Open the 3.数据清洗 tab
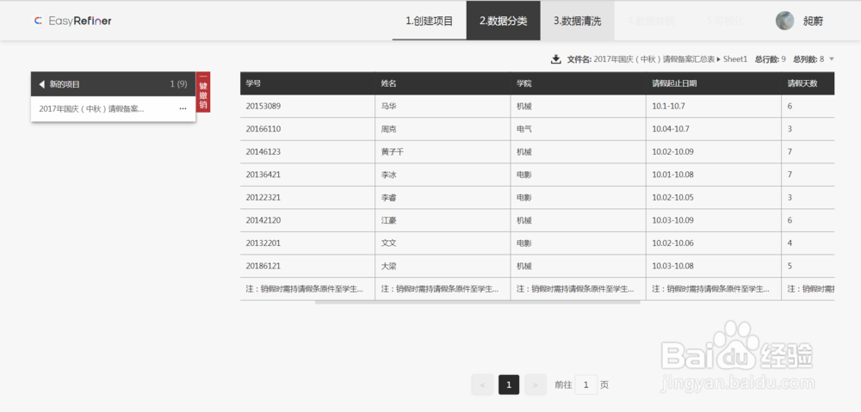861x412 pixels. click(x=577, y=21)
